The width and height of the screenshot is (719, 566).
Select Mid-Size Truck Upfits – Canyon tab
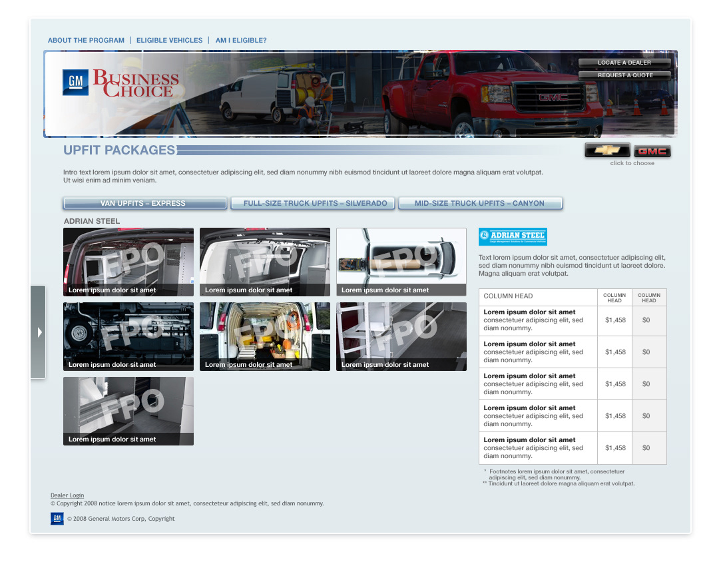coord(480,203)
